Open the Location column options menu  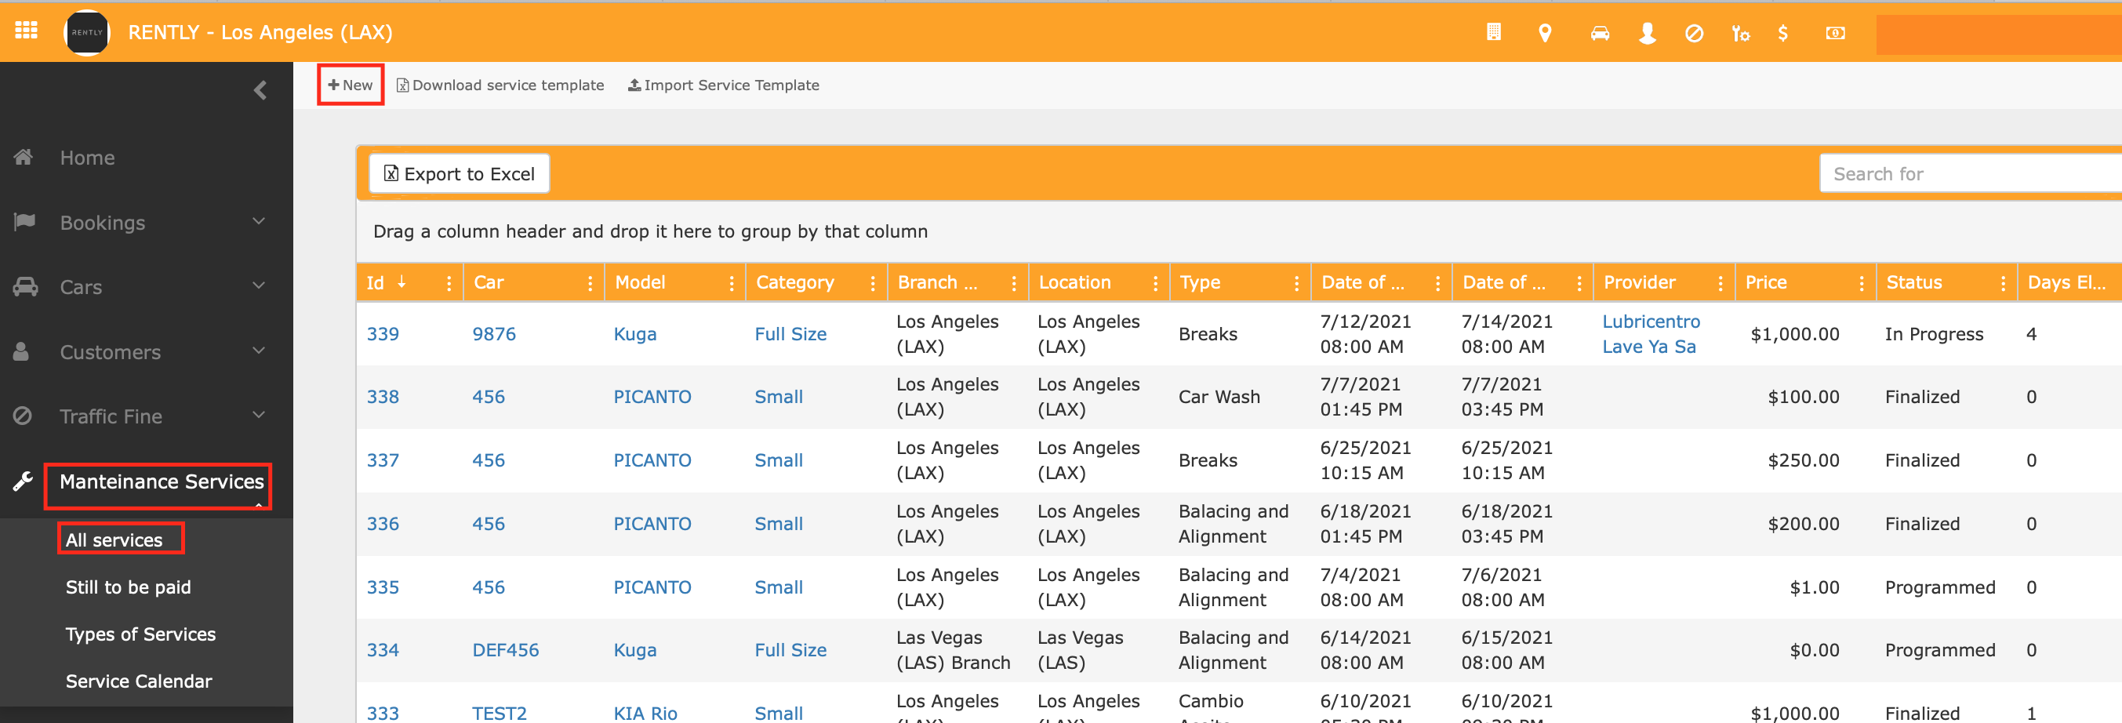[1156, 282]
